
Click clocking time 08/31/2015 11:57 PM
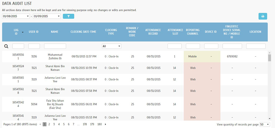point(84,57)
